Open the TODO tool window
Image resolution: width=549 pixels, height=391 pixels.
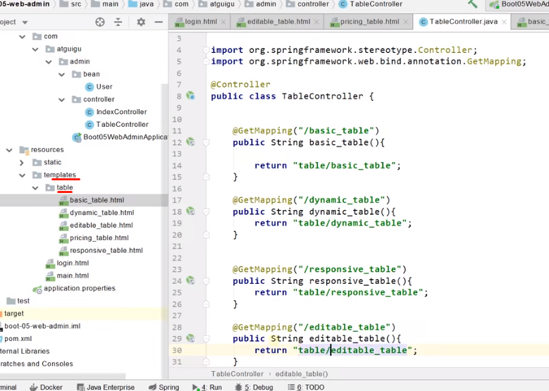(306, 387)
